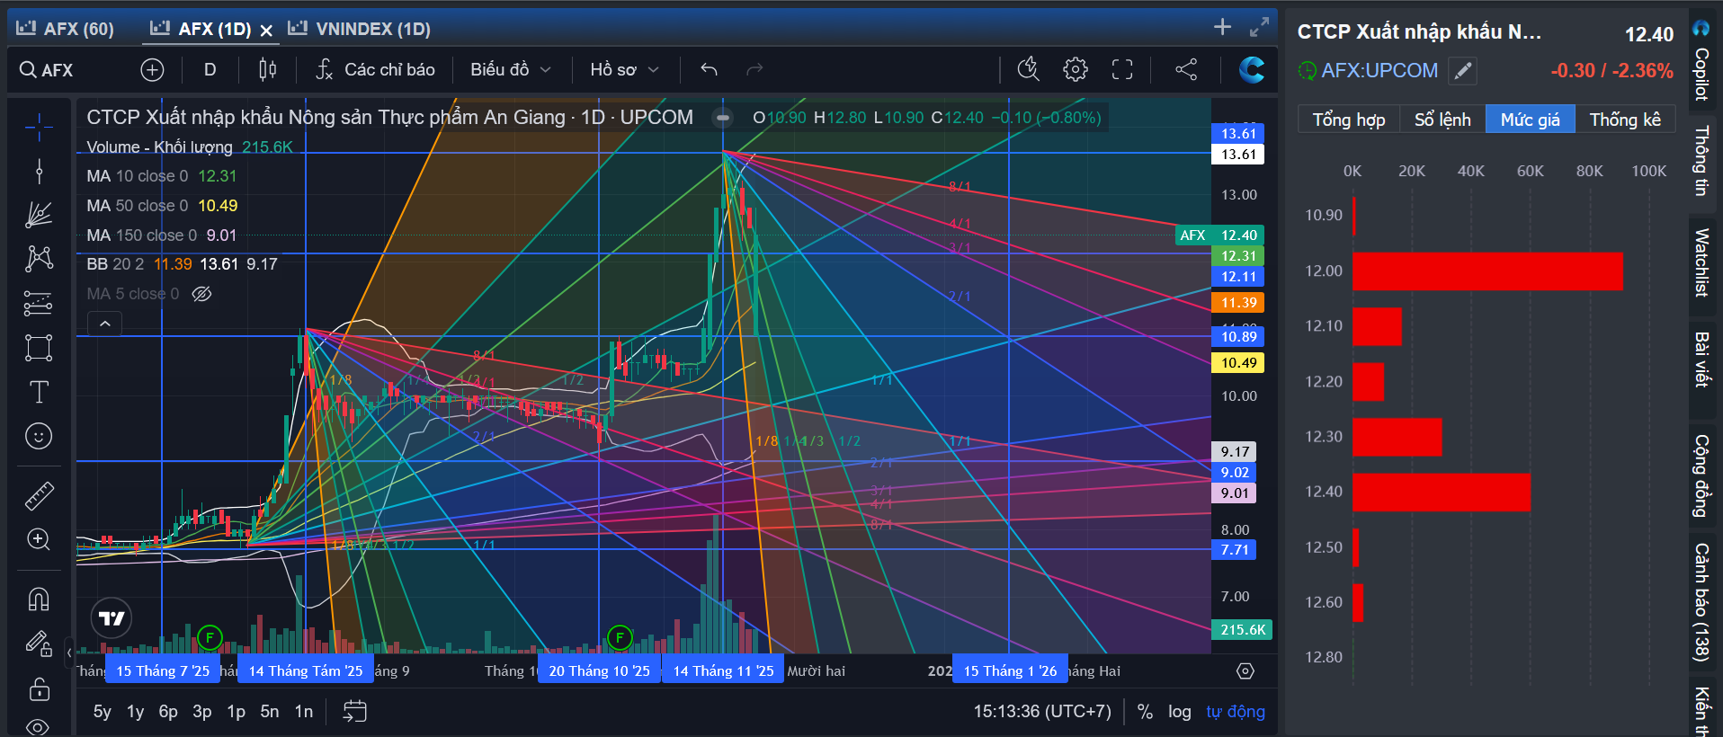Undo the last chart action

(709, 69)
